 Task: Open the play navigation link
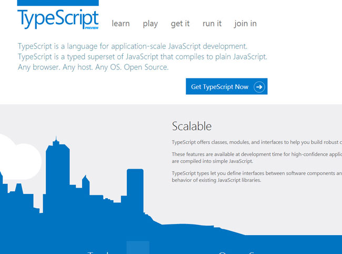(150, 24)
